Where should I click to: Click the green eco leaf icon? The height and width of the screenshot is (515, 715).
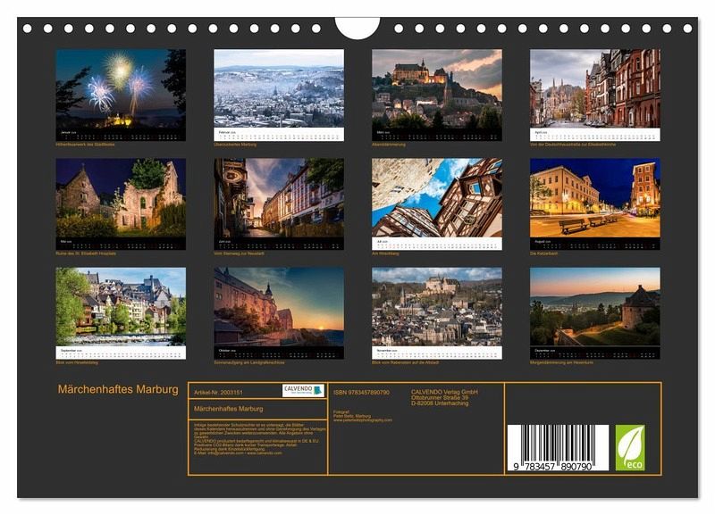[630, 447]
